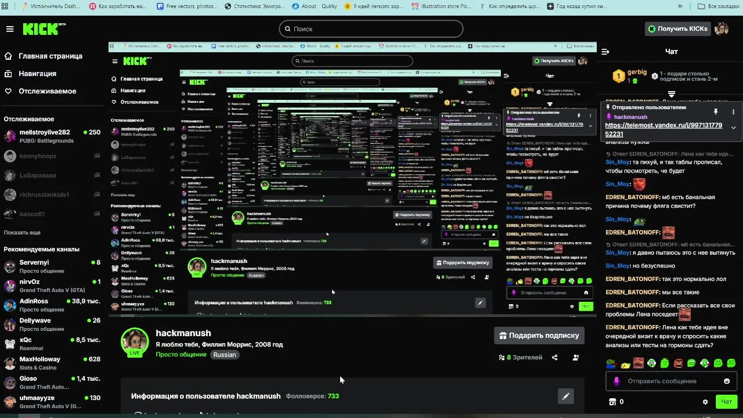
Task: Open the Illustration store bookmark
Action: tap(443, 6)
